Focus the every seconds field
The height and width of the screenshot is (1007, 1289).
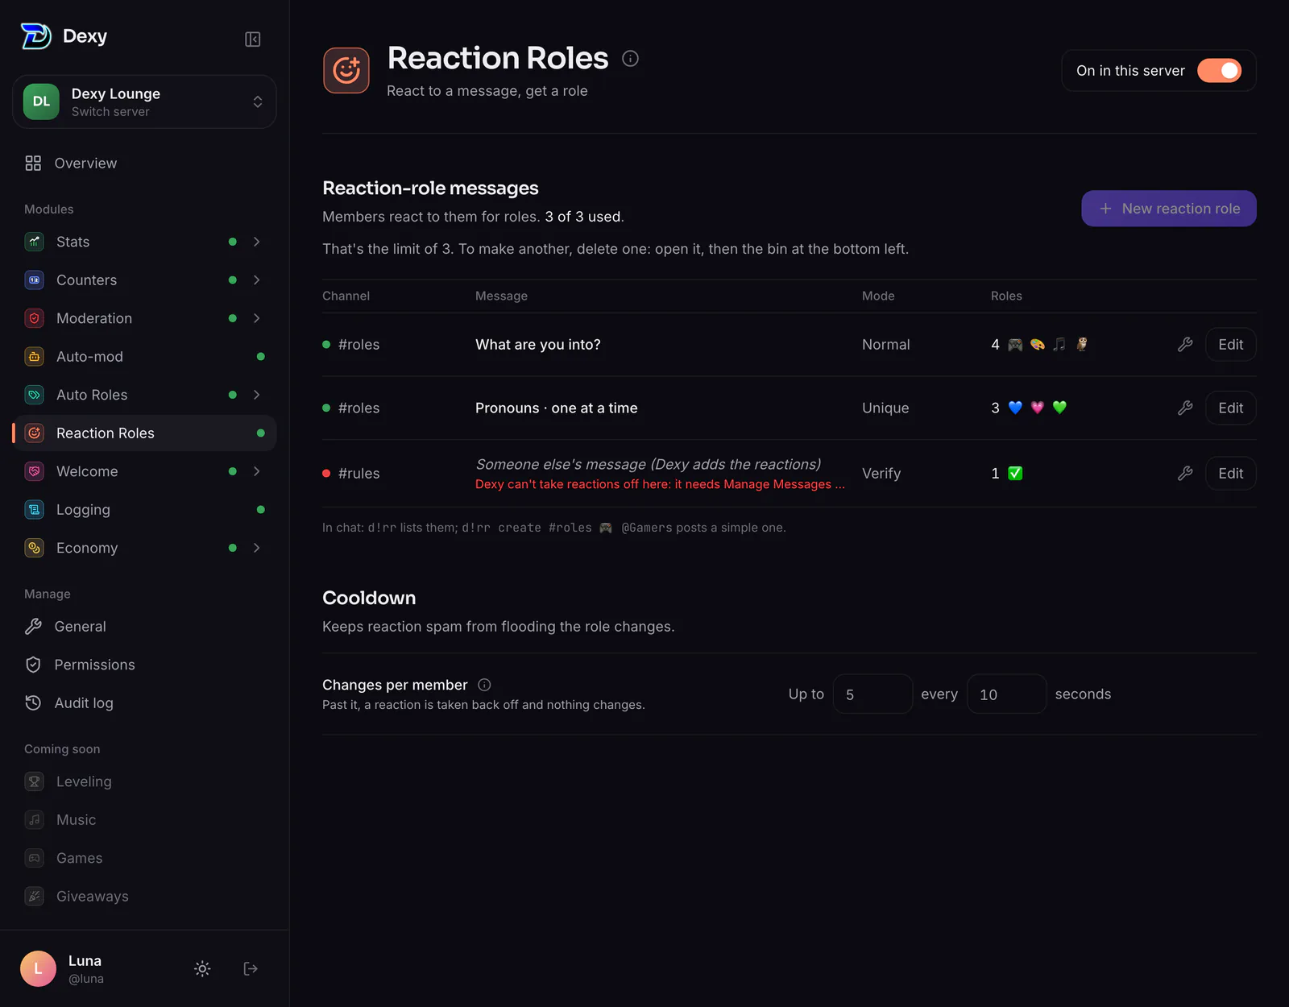click(1006, 694)
